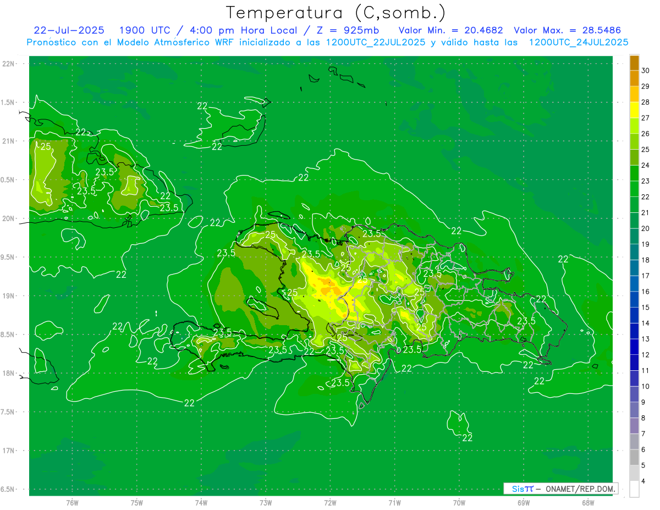
Task: Click the '22' contour label near 70W 17N
Action: pos(468,438)
